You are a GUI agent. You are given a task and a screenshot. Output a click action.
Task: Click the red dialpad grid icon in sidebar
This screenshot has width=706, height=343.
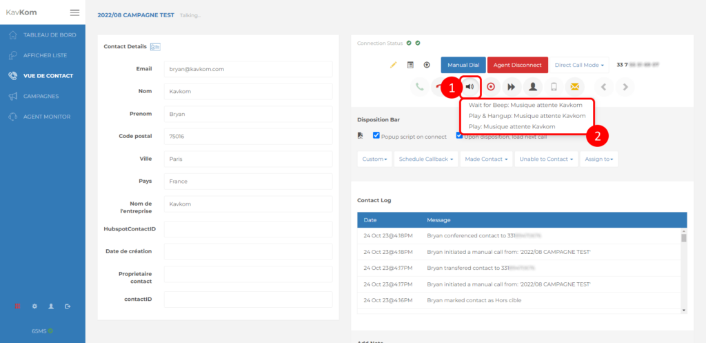coord(18,306)
